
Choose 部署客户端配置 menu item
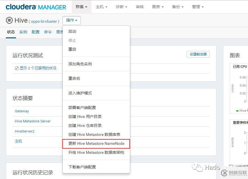pos(96,108)
